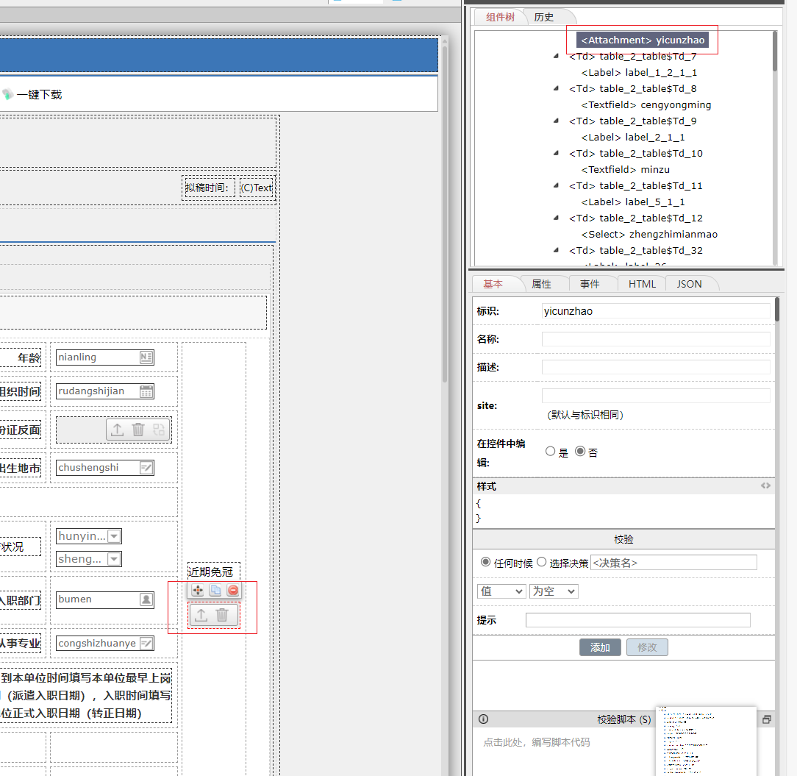The image size is (797, 776).
Task: Click the 提示 input field
Action: tap(638, 620)
